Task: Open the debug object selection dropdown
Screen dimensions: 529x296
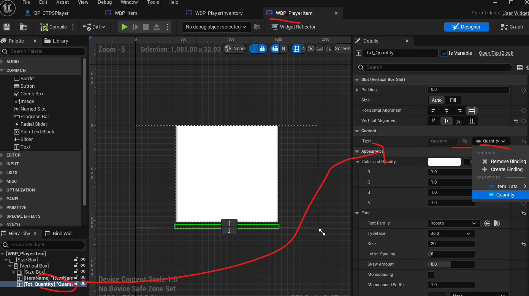Action: [x=216, y=27]
